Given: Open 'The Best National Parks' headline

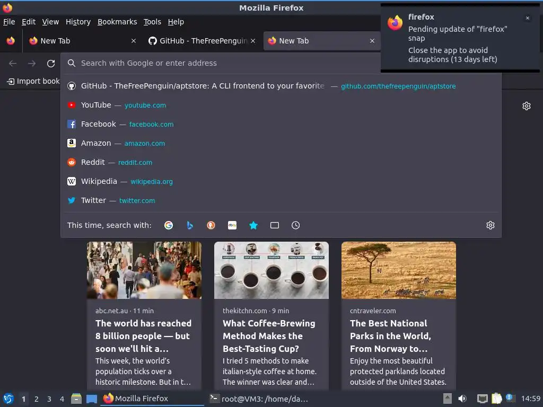Looking at the screenshot, I should (x=391, y=336).
